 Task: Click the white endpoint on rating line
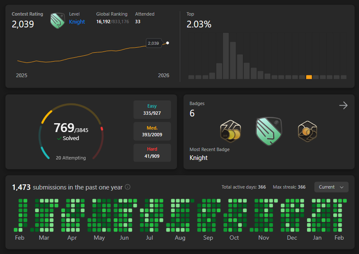coord(168,43)
